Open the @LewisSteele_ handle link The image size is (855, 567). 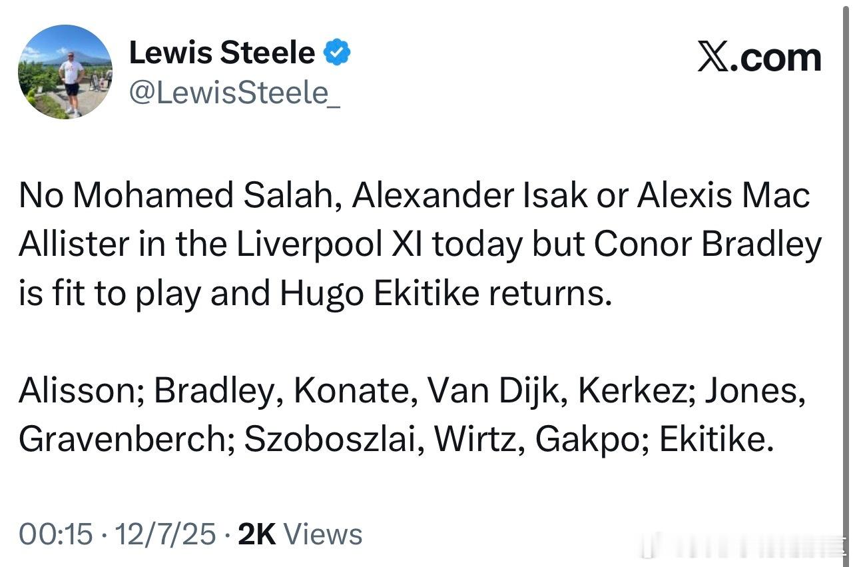point(234,93)
